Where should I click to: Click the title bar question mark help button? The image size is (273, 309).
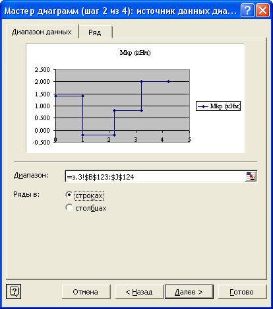(247, 11)
